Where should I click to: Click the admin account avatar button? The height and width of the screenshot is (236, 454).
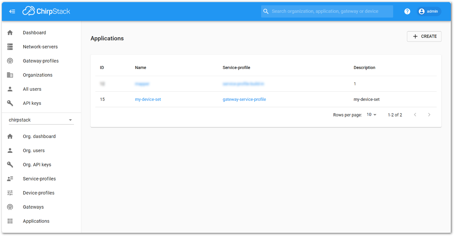[429, 11]
